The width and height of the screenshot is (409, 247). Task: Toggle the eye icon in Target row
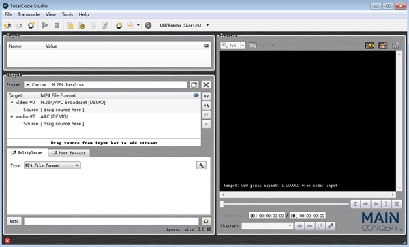click(196, 95)
